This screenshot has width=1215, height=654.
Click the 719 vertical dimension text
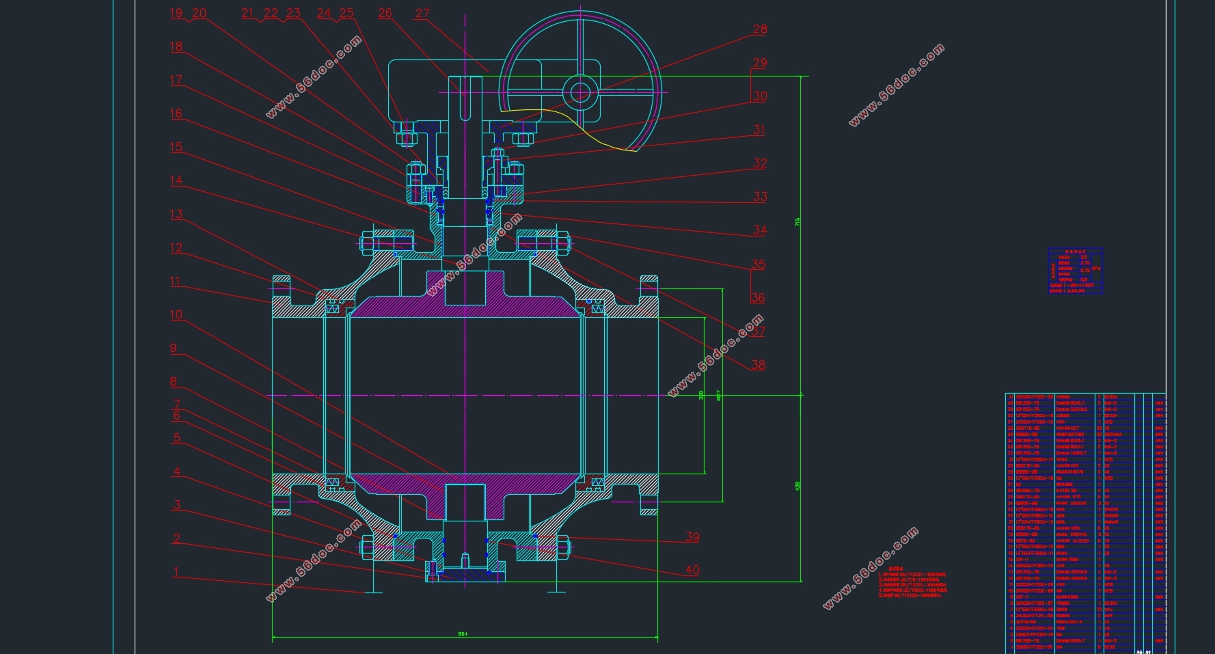tap(797, 222)
